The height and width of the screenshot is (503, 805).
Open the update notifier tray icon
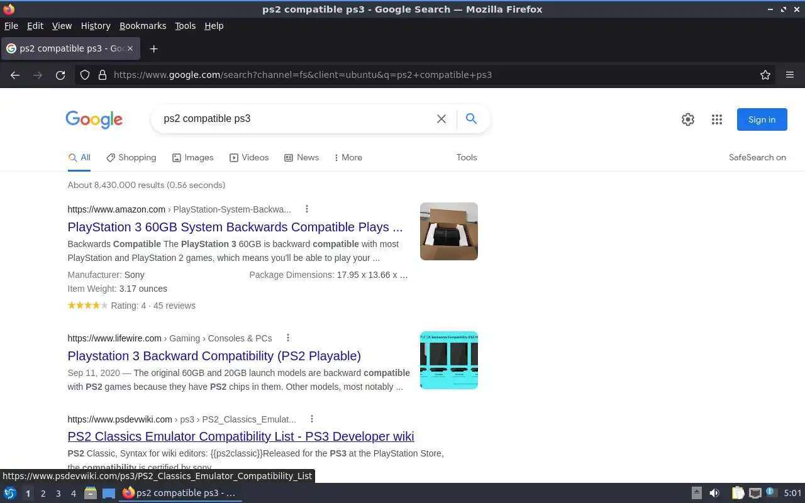(772, 493)
